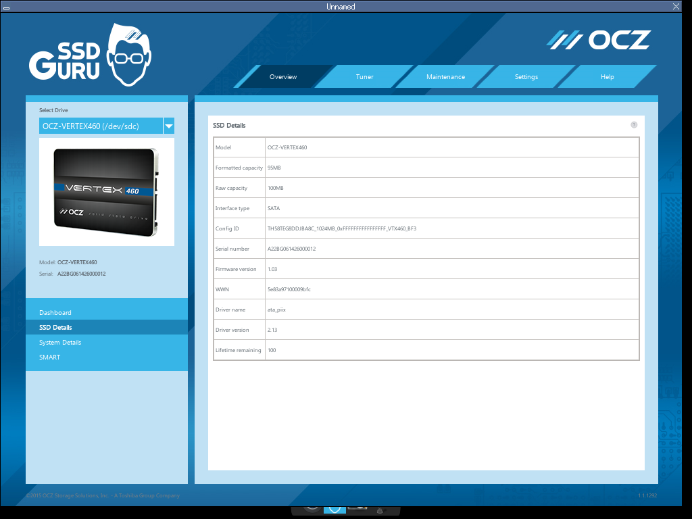Click the OCZ Storage Solutions copyright text

pos(103,495)
